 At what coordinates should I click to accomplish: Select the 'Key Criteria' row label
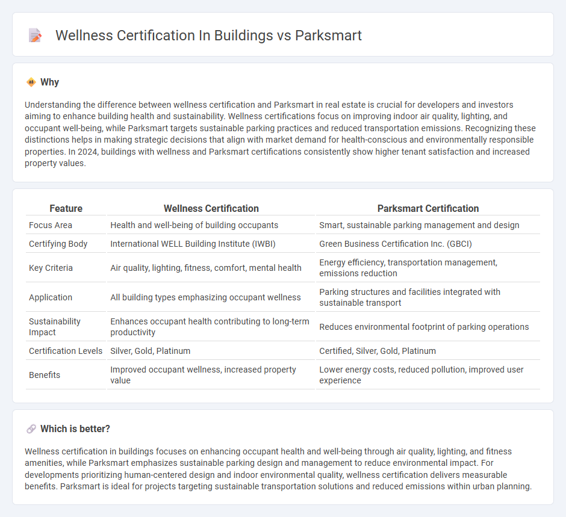(51, 268)
